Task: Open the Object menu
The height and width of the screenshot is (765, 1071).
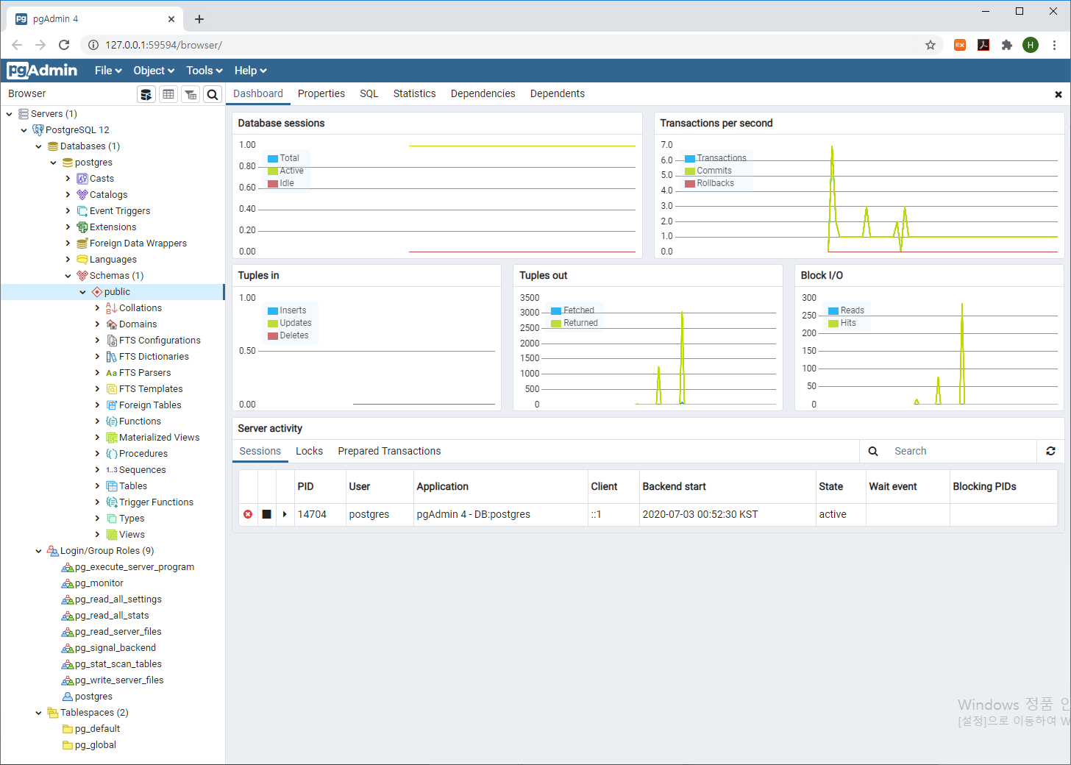Action: pyautogui.click(x=154, y=71)
